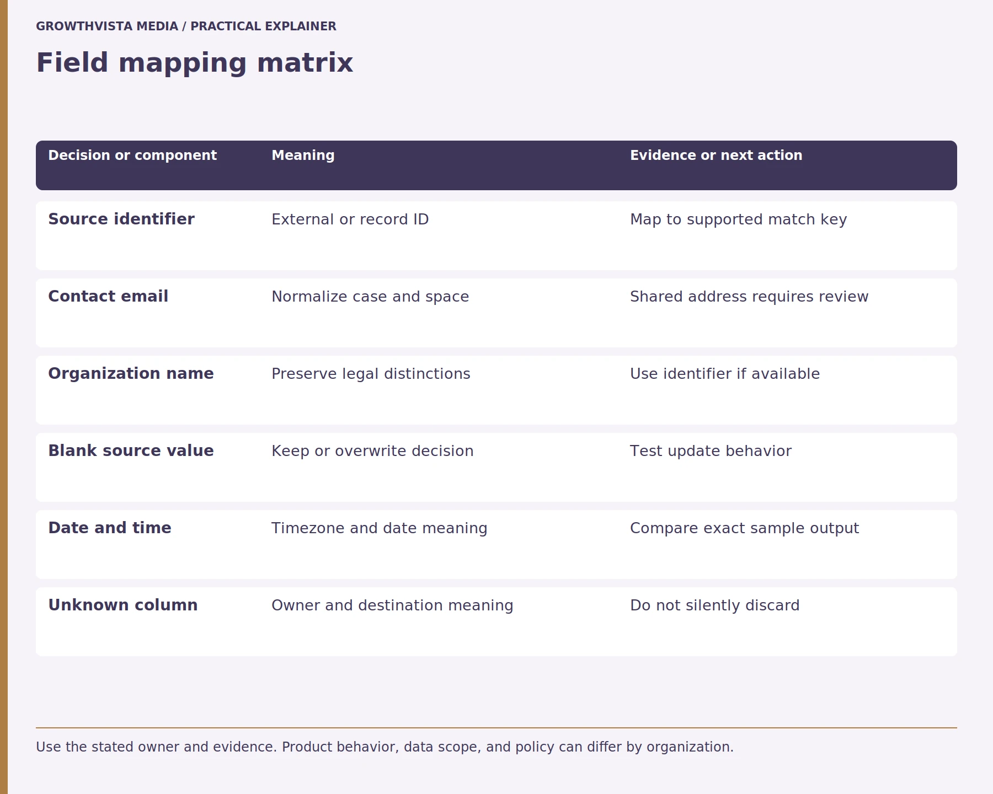
Task: Click 'Compare exact sample output' cell
Action: (744, 528)
